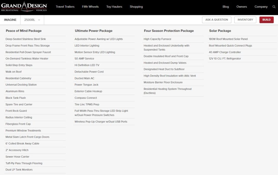Open the Company menu
This screenshot has width=278, height=175.
[261, 6]
